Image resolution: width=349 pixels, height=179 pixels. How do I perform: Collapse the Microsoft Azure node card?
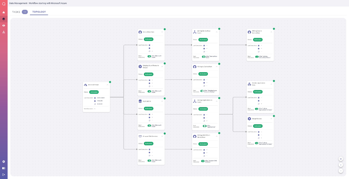click(x=108, y=85)
